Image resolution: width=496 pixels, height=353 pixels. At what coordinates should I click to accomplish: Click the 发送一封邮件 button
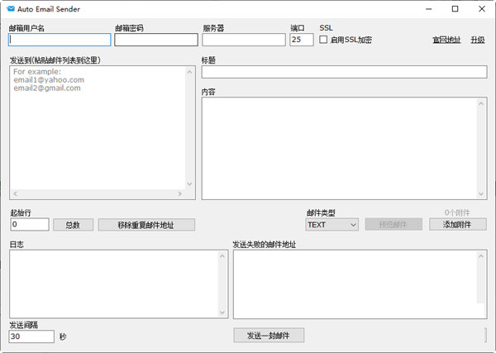click(x=269, y=336)
